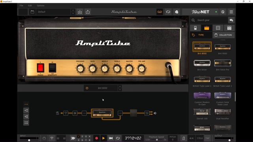Click the tuner block in signal chain
253x142 pixels.
pos(66,113)
